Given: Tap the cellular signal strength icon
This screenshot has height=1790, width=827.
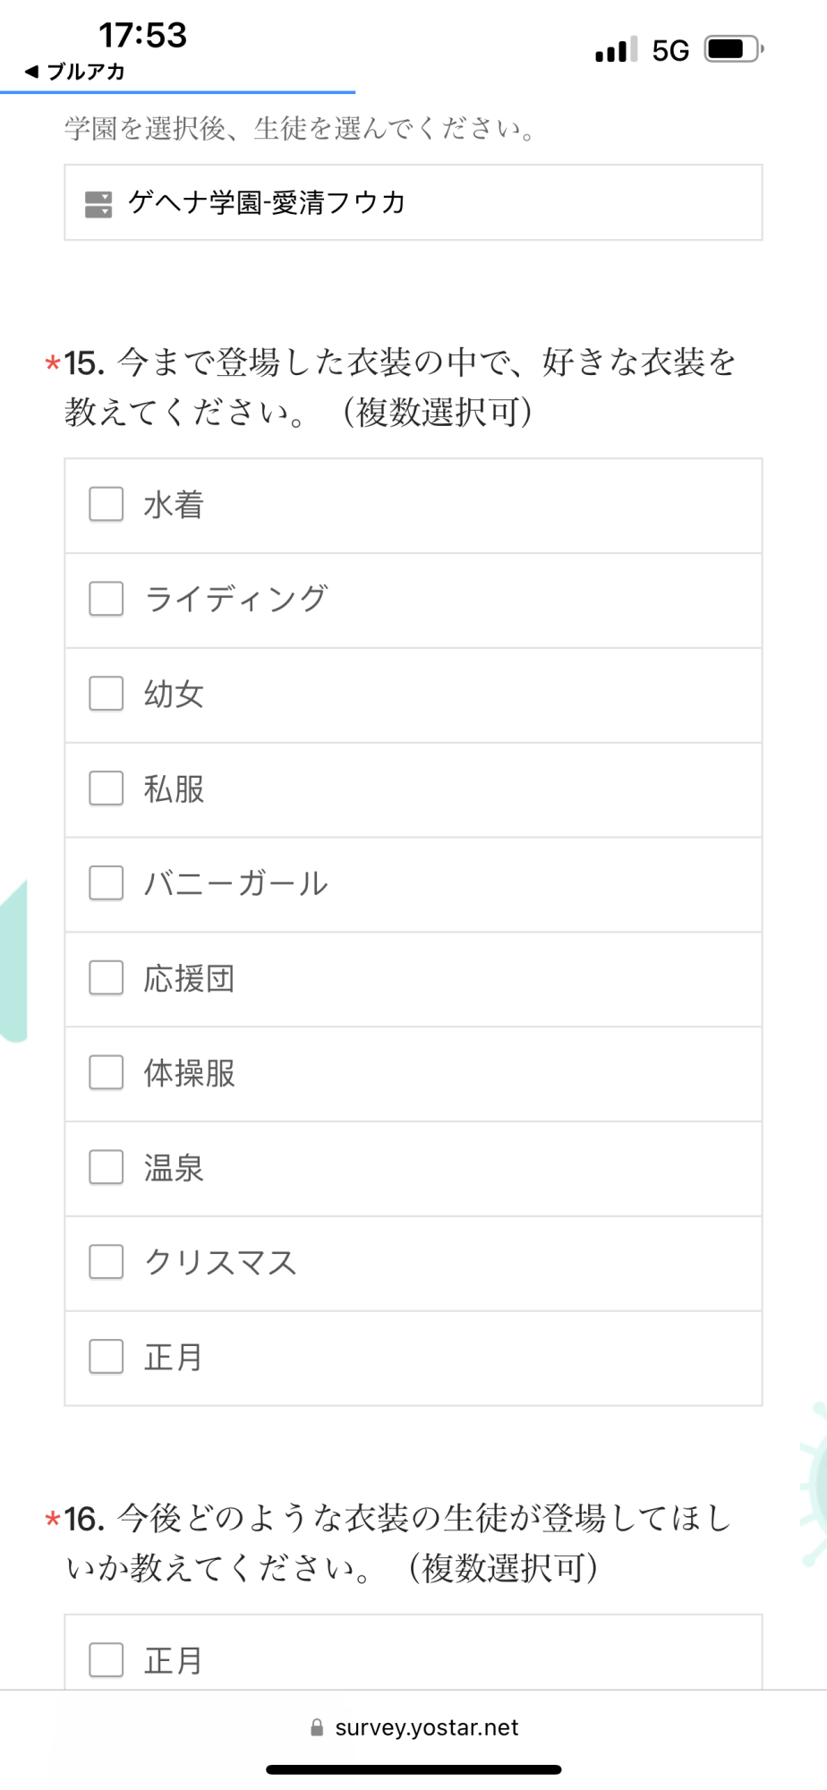Looking at the screenshot, I should [x=617, y=50].
